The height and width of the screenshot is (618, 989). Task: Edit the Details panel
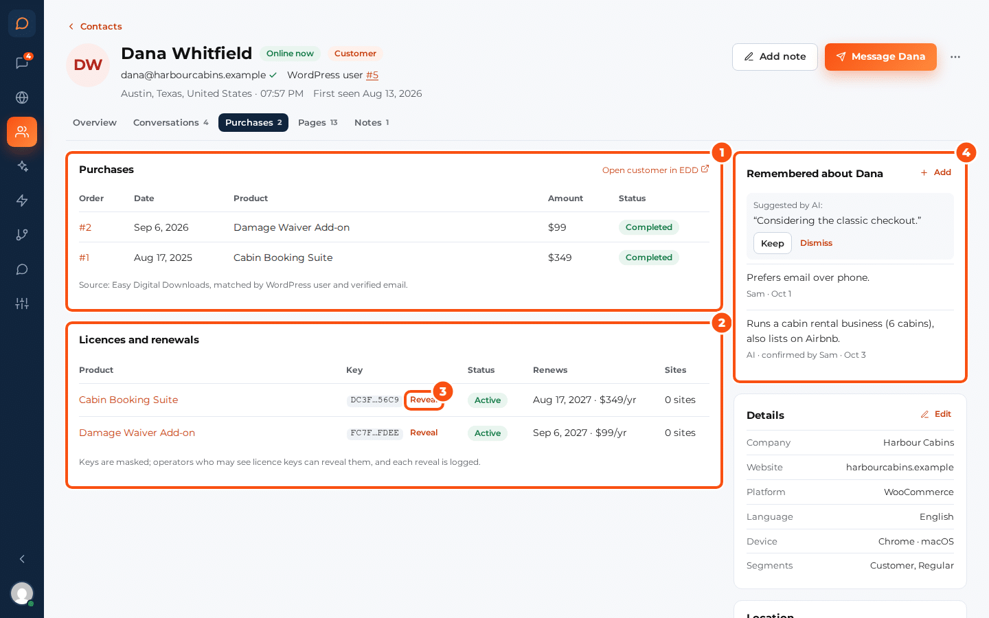[936, 414]
